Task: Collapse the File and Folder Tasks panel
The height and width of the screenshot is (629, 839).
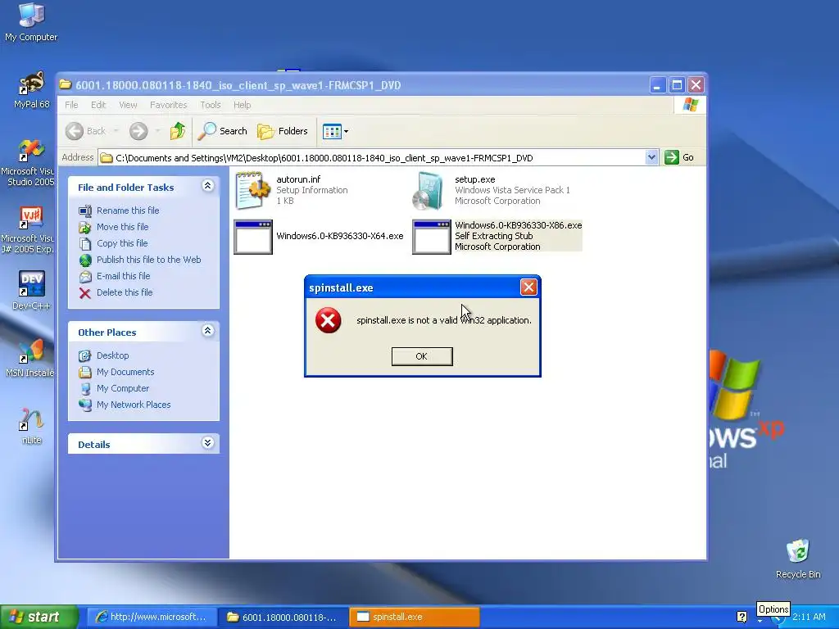Action: [207, 186]
